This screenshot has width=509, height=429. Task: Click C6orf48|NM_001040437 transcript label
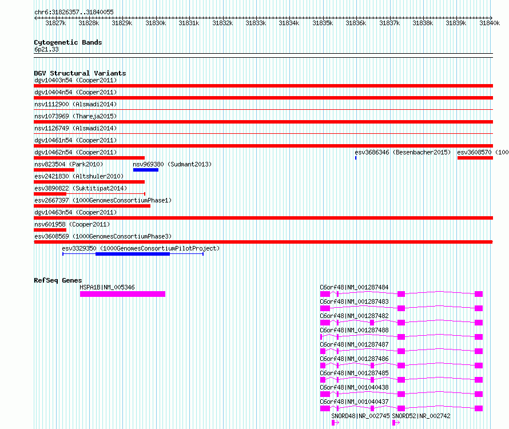pyautogui.click(x=354, y=402)
